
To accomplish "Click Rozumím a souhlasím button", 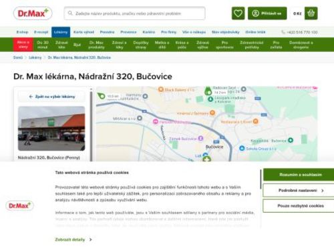I will coord(299,175).
